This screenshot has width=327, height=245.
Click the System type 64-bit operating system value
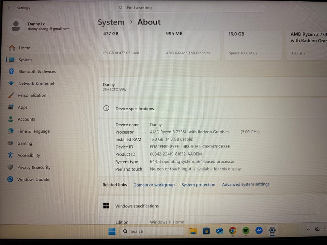click(x=192, y=161)
